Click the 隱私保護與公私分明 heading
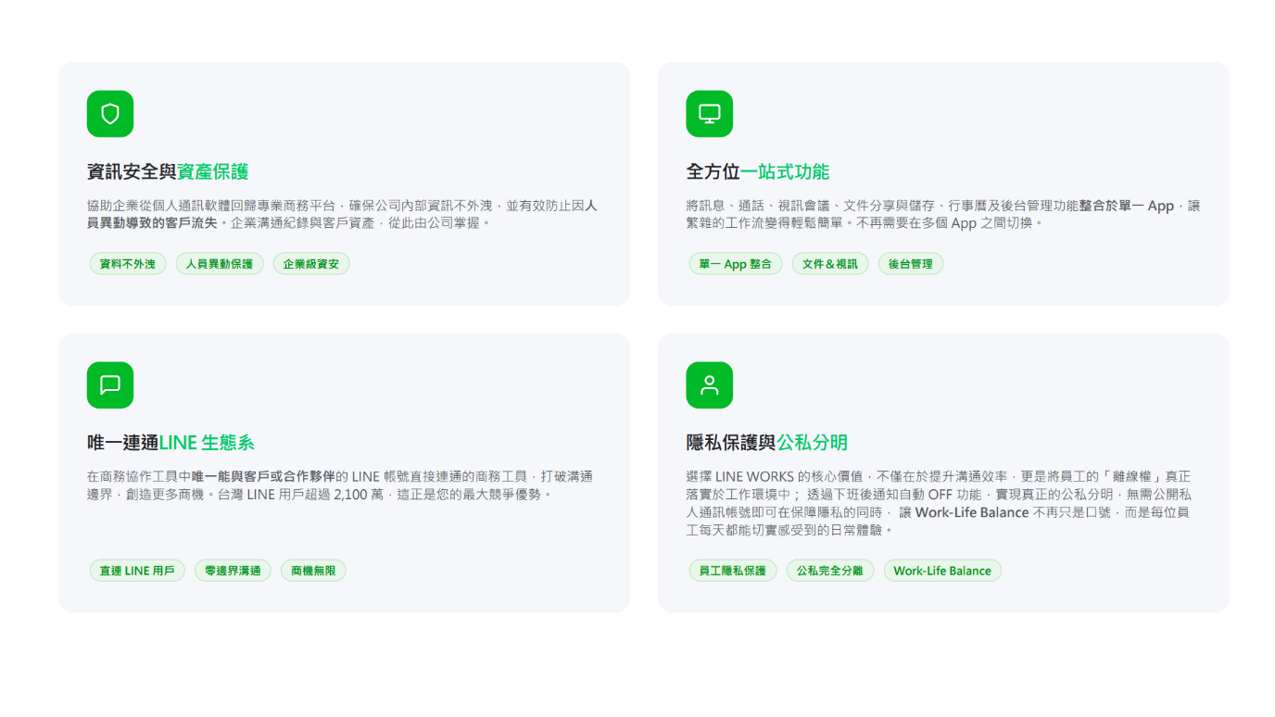The width and height of the screenshot is (1275, 717). pos(767,443)
